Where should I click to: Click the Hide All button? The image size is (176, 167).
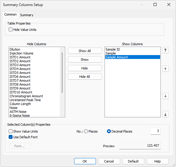click(85, 77)
